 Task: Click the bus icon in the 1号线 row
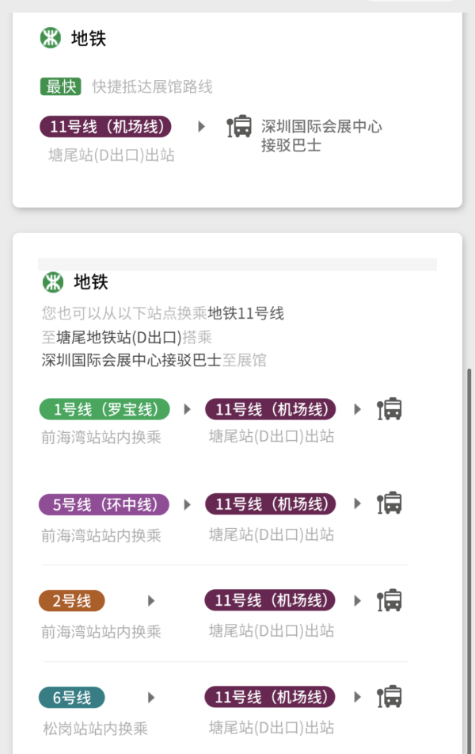389,409
